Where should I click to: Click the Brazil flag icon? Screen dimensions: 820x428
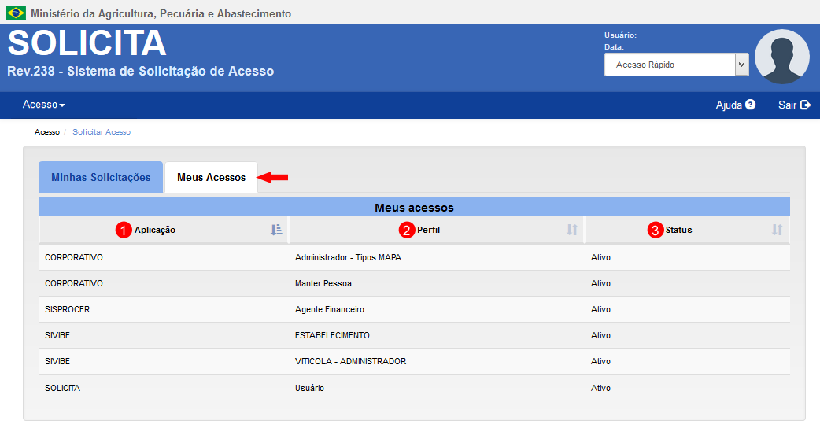16,13
